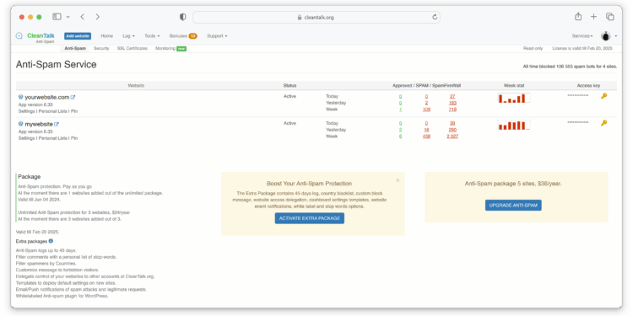
Task: View the week stat chart for mywebsite
Action: click(x=514, y=125)
